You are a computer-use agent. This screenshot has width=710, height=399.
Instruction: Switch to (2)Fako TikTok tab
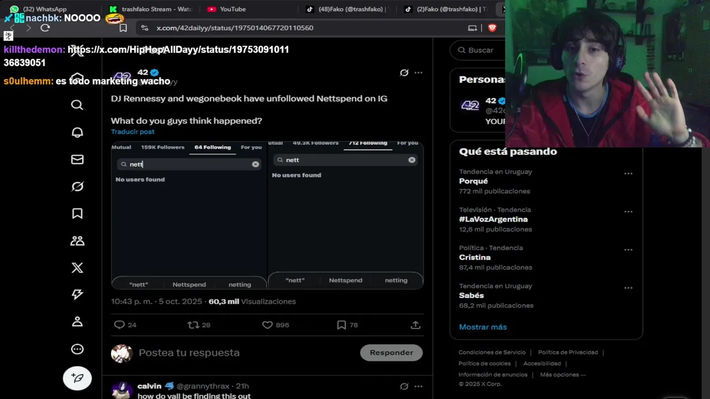(447, 9)
